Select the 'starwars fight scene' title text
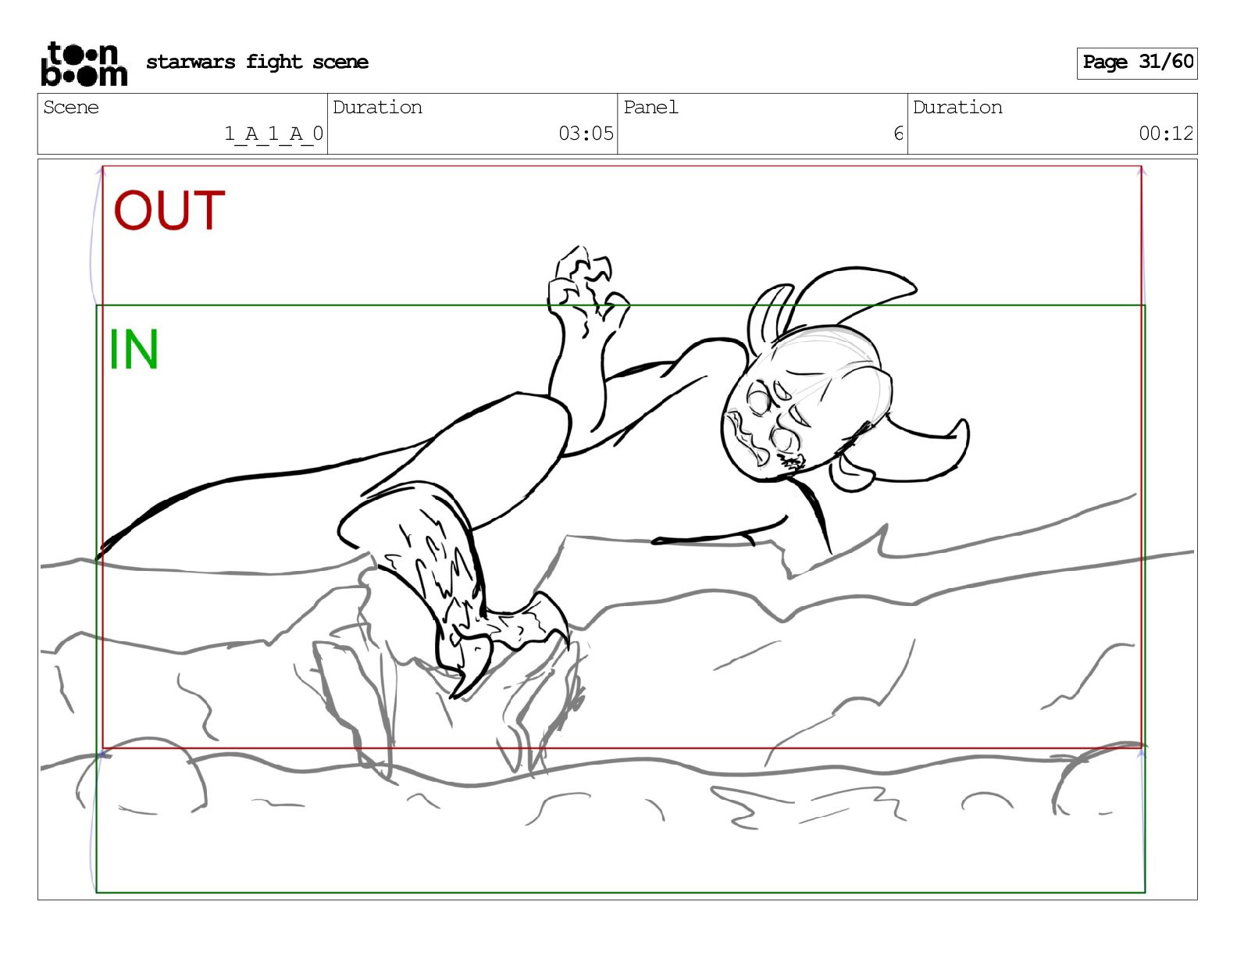 pyautogui.click(x=257, y=62)
